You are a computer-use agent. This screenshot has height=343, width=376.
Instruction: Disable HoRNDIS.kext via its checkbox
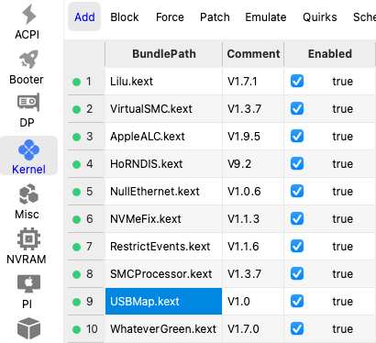point(297,163)
